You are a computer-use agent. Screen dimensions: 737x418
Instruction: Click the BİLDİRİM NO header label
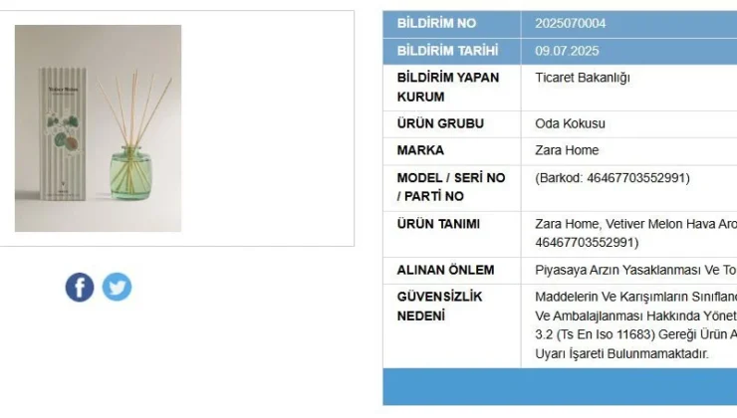(x=436, y=24)
